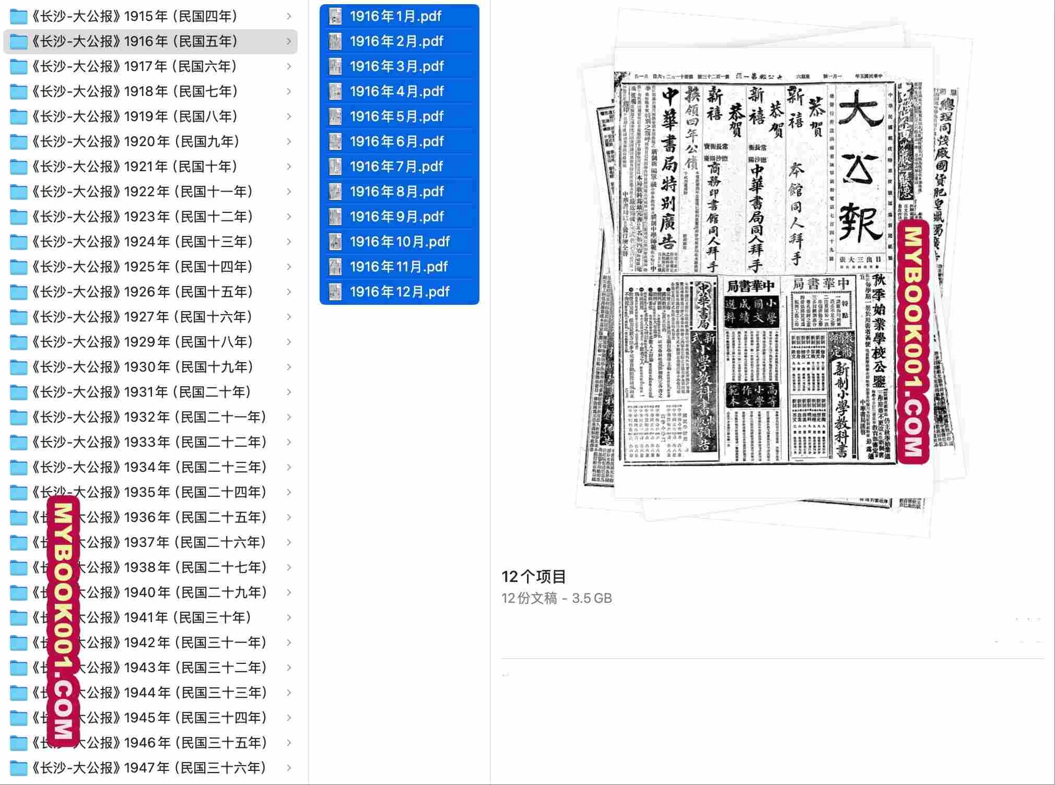Viewport: 1055px width, 785px height.
Task: Select folder 《长沙-大公报》1930年 (民国十九年)
Action: [x=150, y=367]
